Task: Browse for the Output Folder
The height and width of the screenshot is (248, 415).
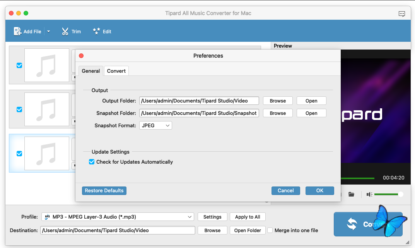Action: (x=278, y=101)
